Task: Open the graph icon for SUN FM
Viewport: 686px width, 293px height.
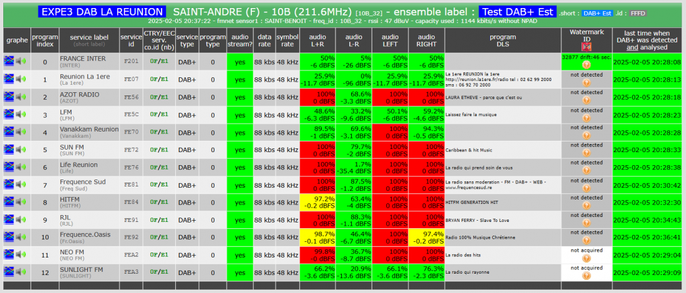Action: click(x=9, y=150)
